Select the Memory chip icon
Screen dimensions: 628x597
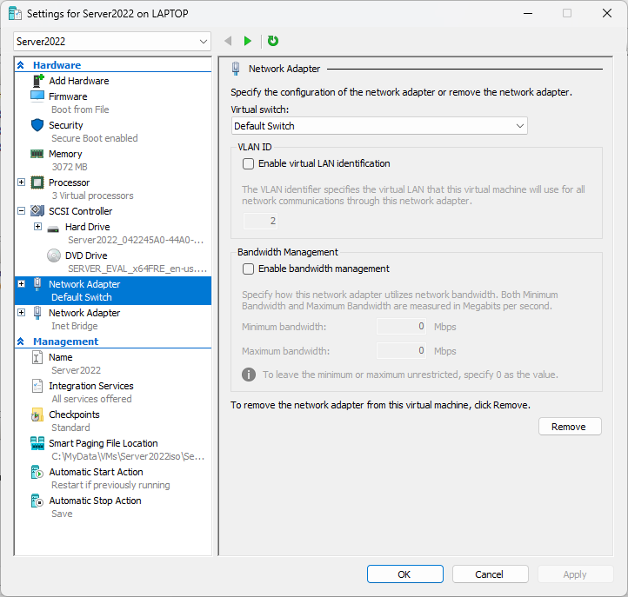click(37, 154)
